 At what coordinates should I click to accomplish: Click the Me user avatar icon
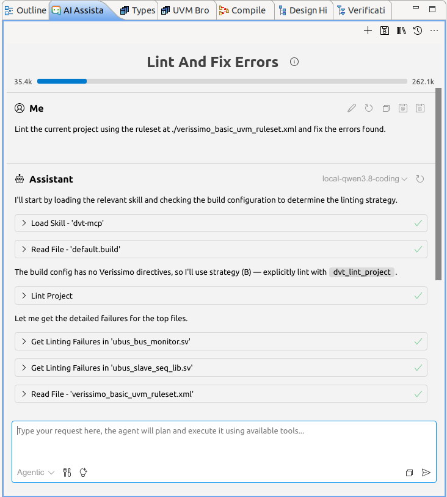click(x=20, y=108)
